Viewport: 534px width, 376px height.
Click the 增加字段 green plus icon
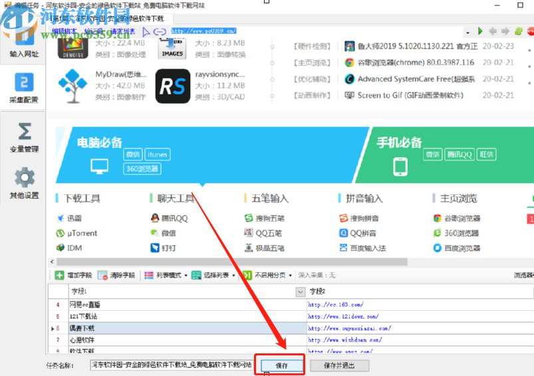(59, 275)
